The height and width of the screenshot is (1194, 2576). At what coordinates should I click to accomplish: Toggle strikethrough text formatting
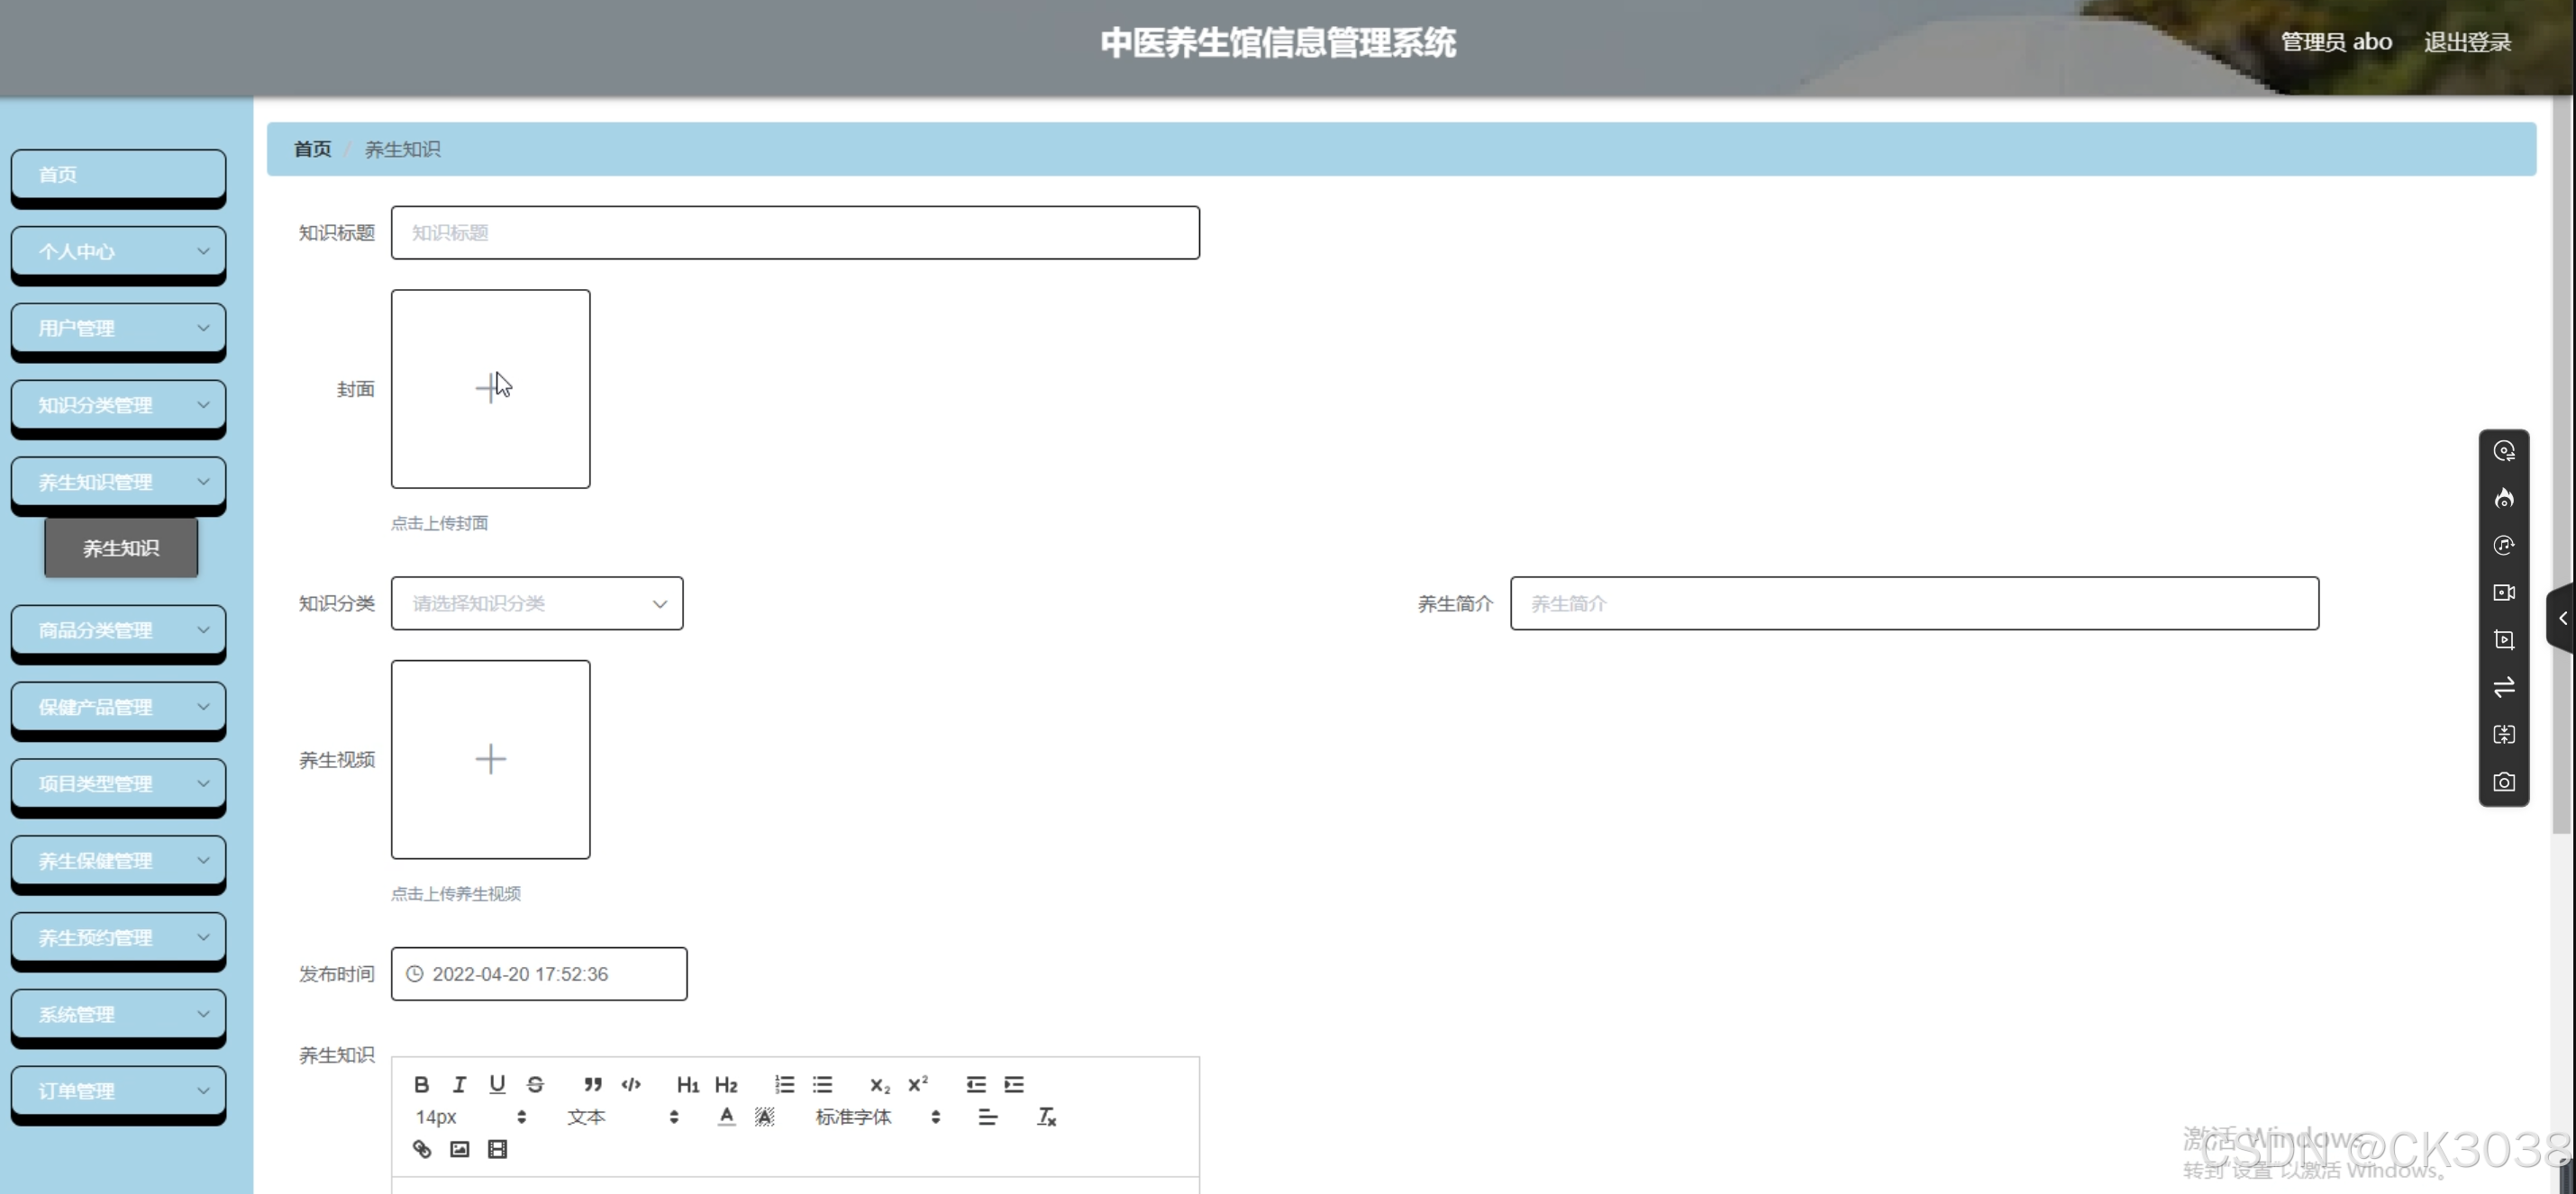click(x=535, y=1084)
